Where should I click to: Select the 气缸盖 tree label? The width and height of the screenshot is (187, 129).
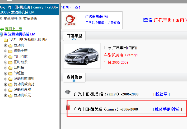pyautogui.click(x=19, y=73)
